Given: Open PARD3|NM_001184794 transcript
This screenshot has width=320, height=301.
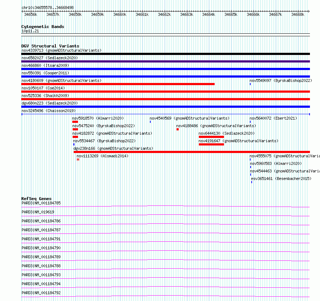Looking at the screenshot, I should tap(41, 284).
